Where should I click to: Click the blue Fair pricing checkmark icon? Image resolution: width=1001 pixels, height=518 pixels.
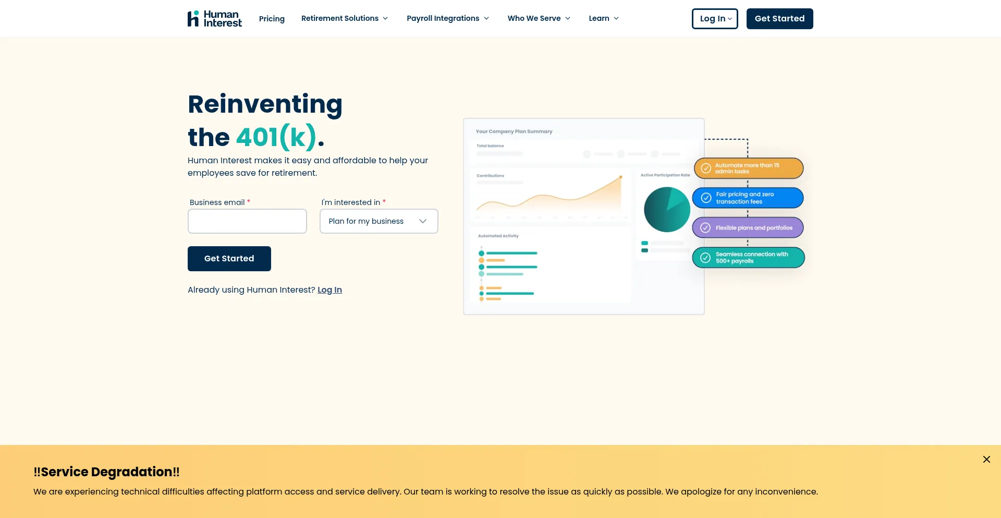[x=706, y=198]
